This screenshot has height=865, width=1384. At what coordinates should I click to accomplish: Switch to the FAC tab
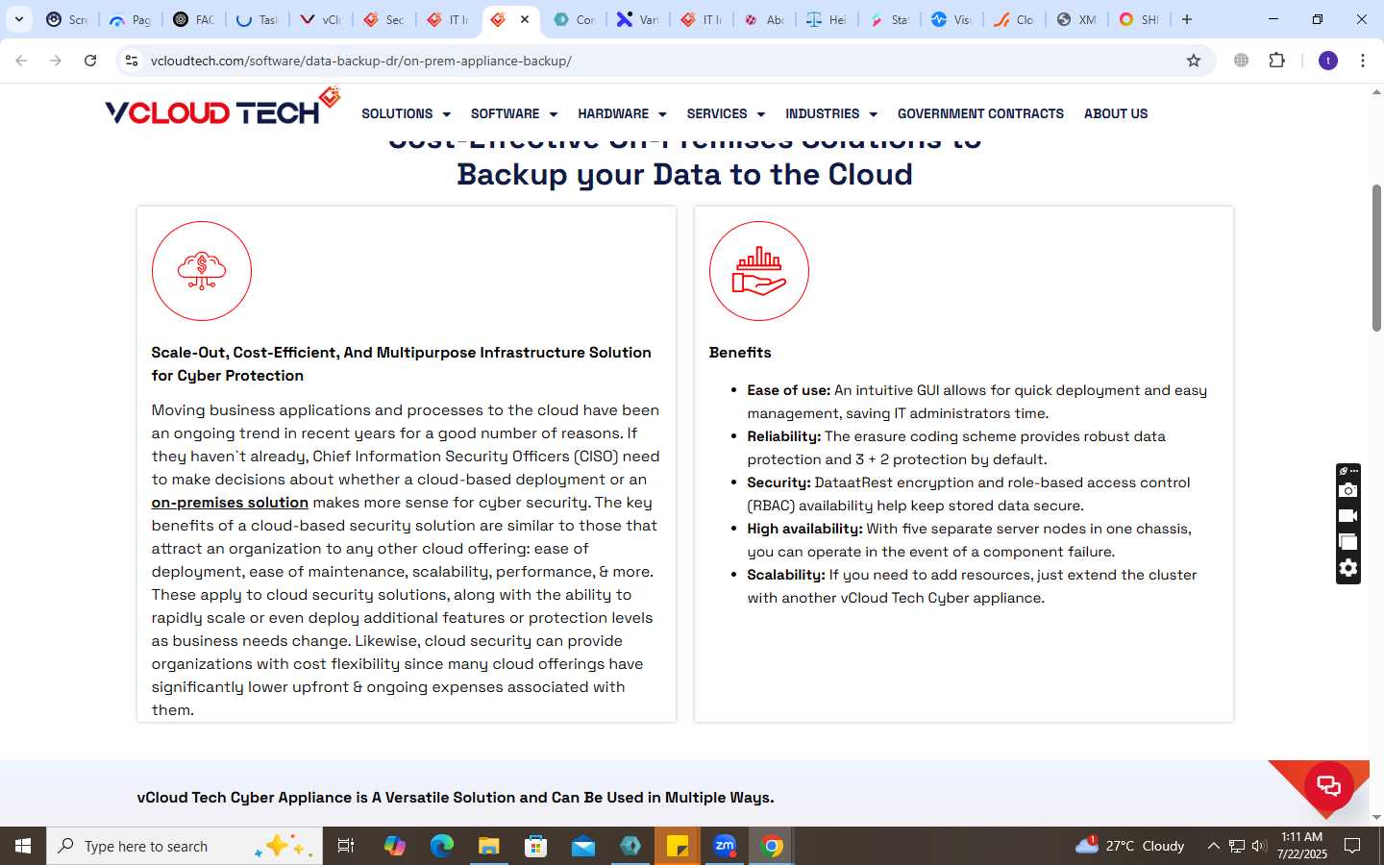(194, 19)
